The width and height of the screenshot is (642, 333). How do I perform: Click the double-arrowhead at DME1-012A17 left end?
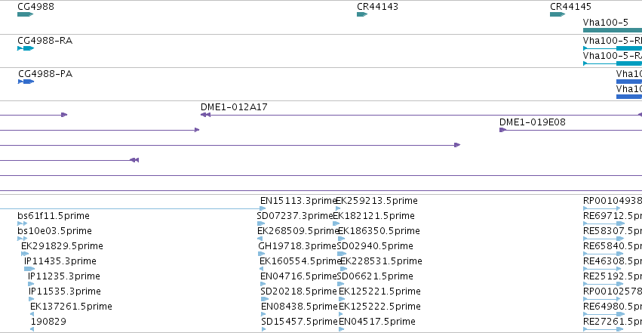tap(205, 115)
